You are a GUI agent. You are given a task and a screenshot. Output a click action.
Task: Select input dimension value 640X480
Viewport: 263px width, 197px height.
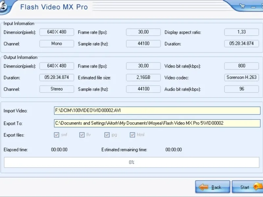[57, 32]
